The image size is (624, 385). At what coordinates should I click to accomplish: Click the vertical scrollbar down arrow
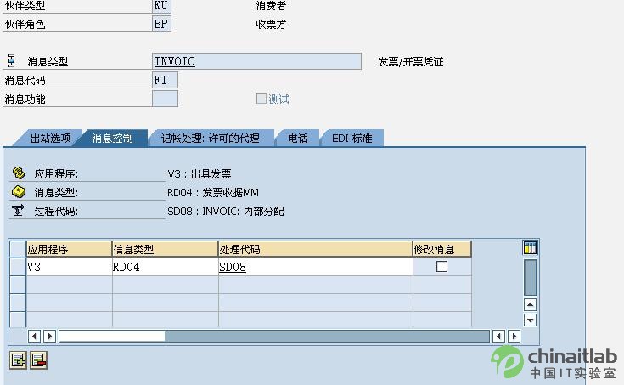pos(530,320)
